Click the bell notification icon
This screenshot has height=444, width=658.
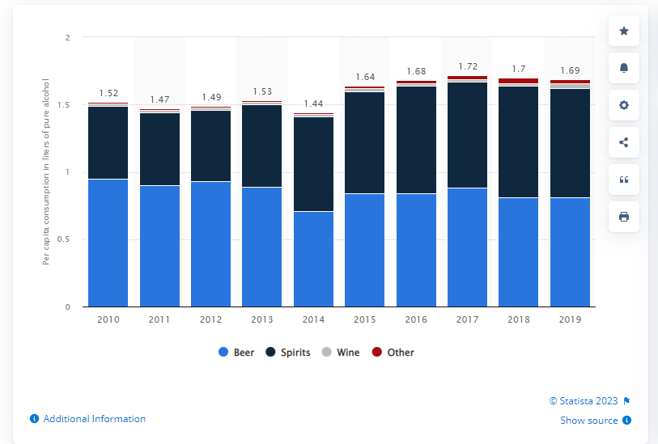tap(623, 68)
